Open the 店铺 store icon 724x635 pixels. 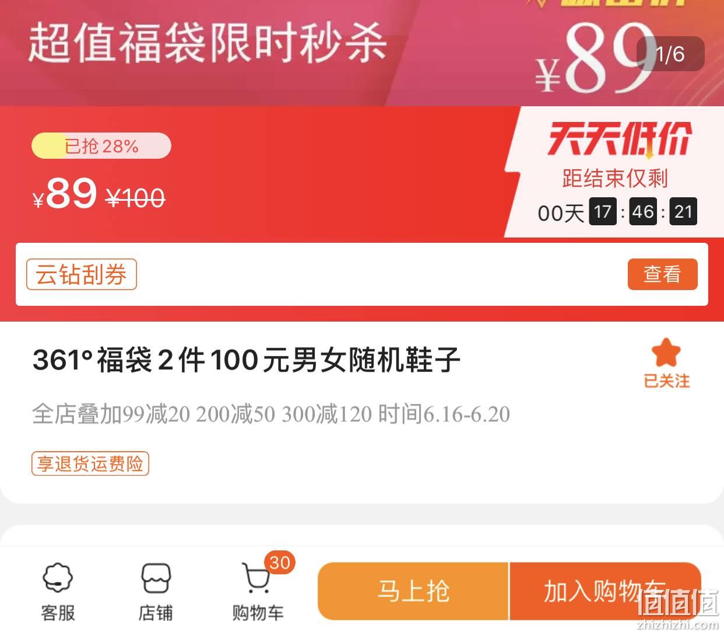coord(156,591)
